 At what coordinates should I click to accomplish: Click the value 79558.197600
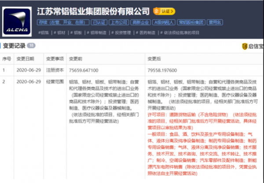point(162,70)
